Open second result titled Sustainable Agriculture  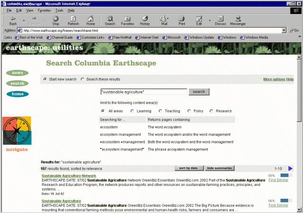[x=61, y=201]
